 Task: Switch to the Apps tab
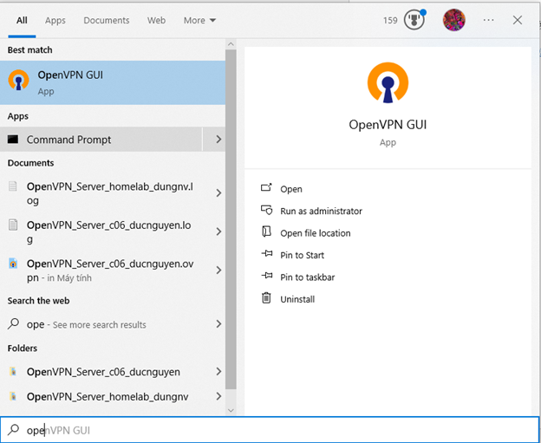(55, 20)
